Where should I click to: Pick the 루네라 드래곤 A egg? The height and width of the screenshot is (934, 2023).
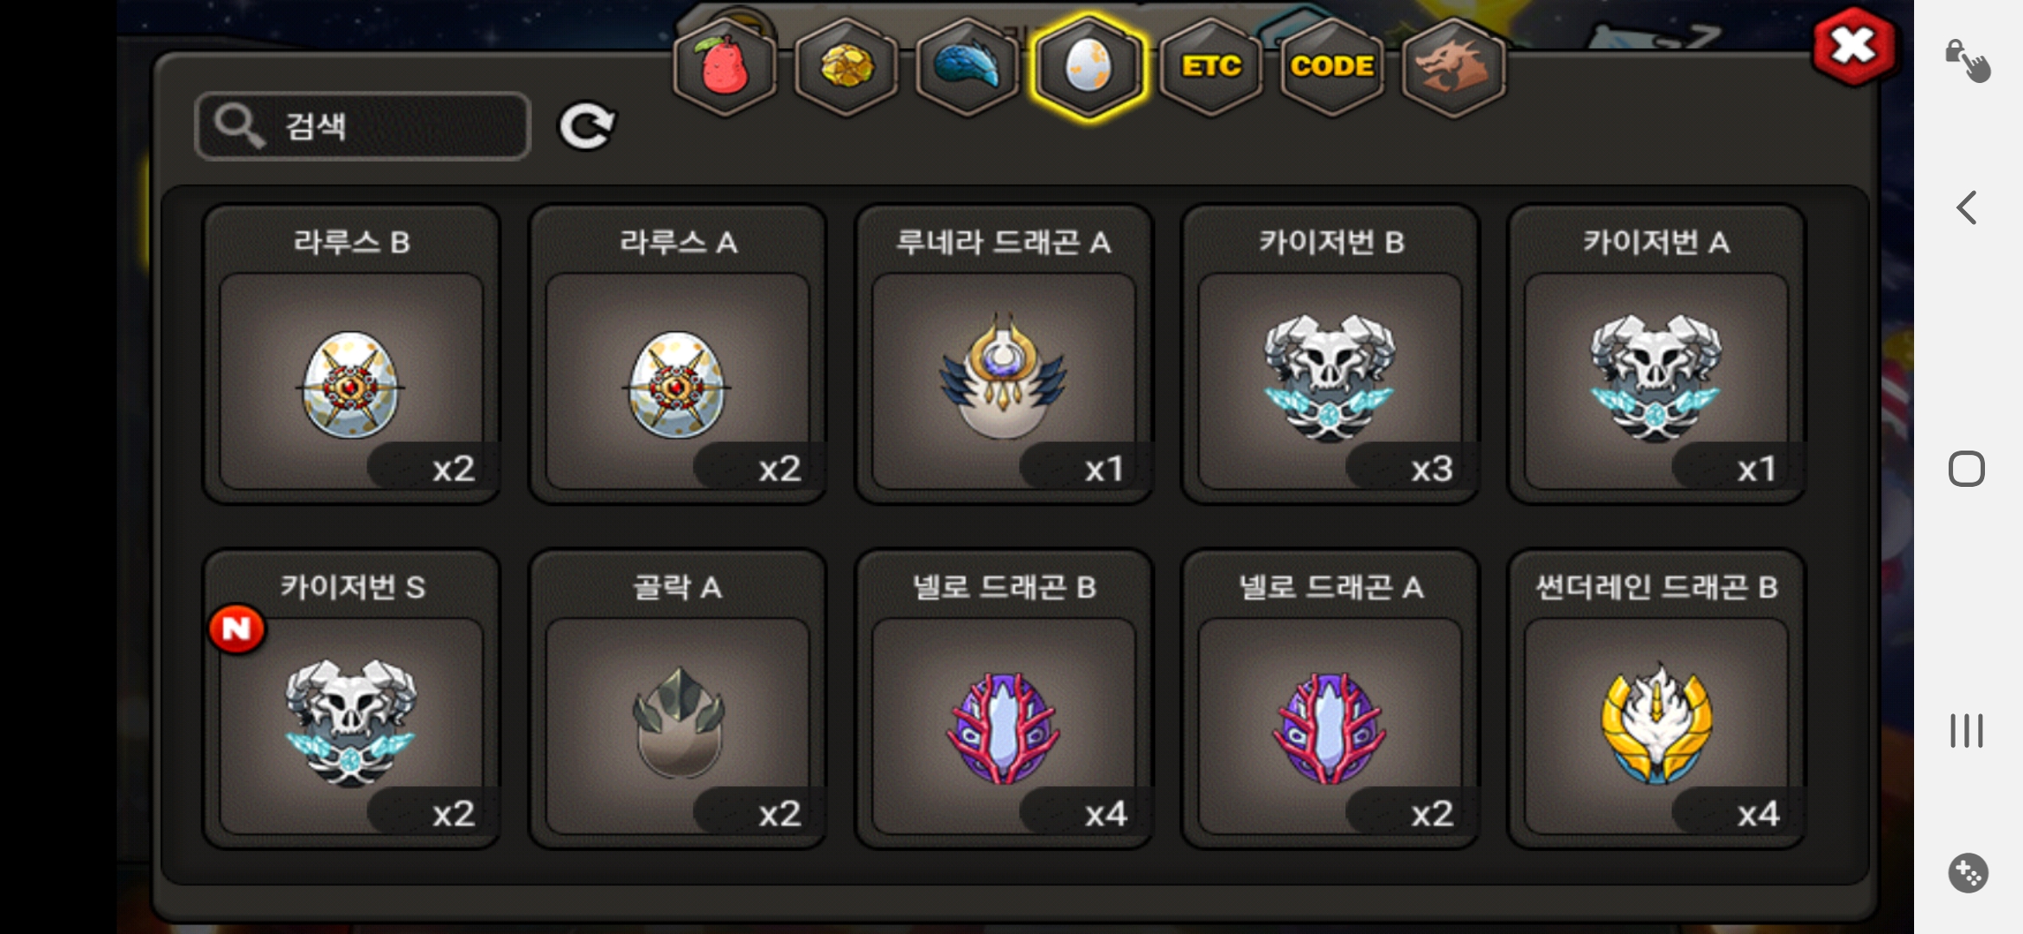coord(1004,355)
